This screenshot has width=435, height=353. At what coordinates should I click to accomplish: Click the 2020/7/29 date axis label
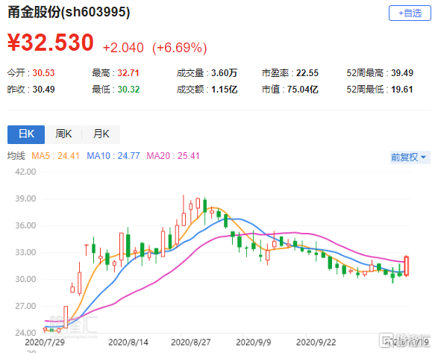click(45, 342)
